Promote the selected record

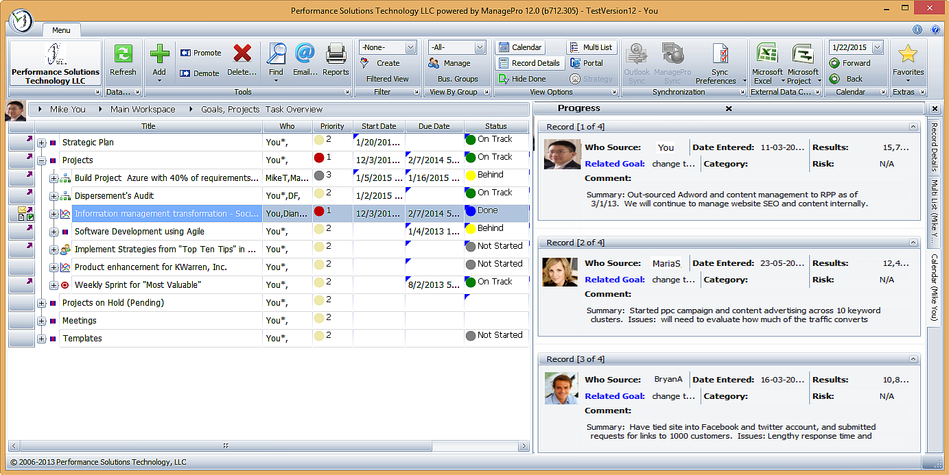point(200,53)
